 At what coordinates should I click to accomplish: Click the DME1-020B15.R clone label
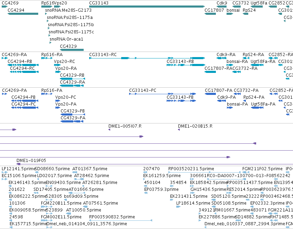click(x=195, y=126)
